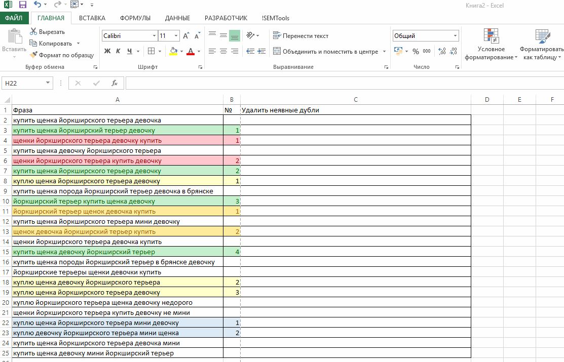Apply red font color A
This screenshot has height=362, width=564.
(x=191, y=51)
